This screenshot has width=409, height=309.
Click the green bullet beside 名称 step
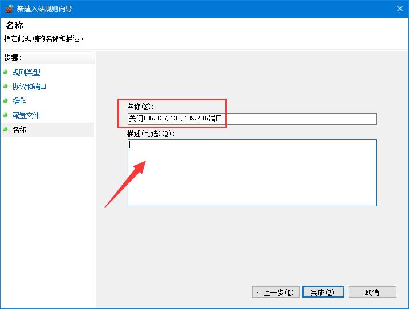(6, 129)
